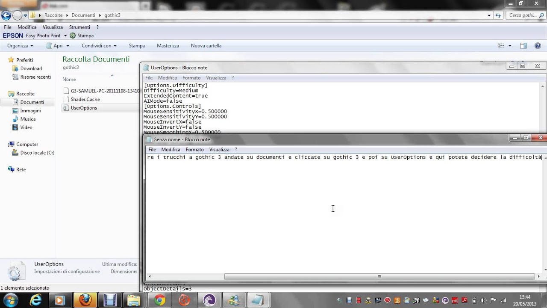Viewport: 547px width, 308px height.
Task: Click the Explorer Back arrow button
Action: click(x=6, y=15)
